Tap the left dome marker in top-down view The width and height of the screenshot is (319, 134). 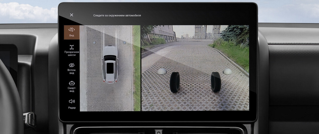click(94, 43)
